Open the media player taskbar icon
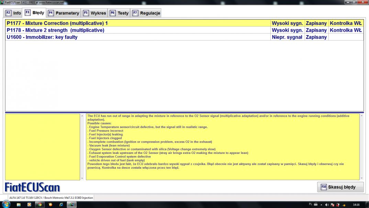Image resolution: width=369 pixels, height=208 pixels. click(29, 205)
